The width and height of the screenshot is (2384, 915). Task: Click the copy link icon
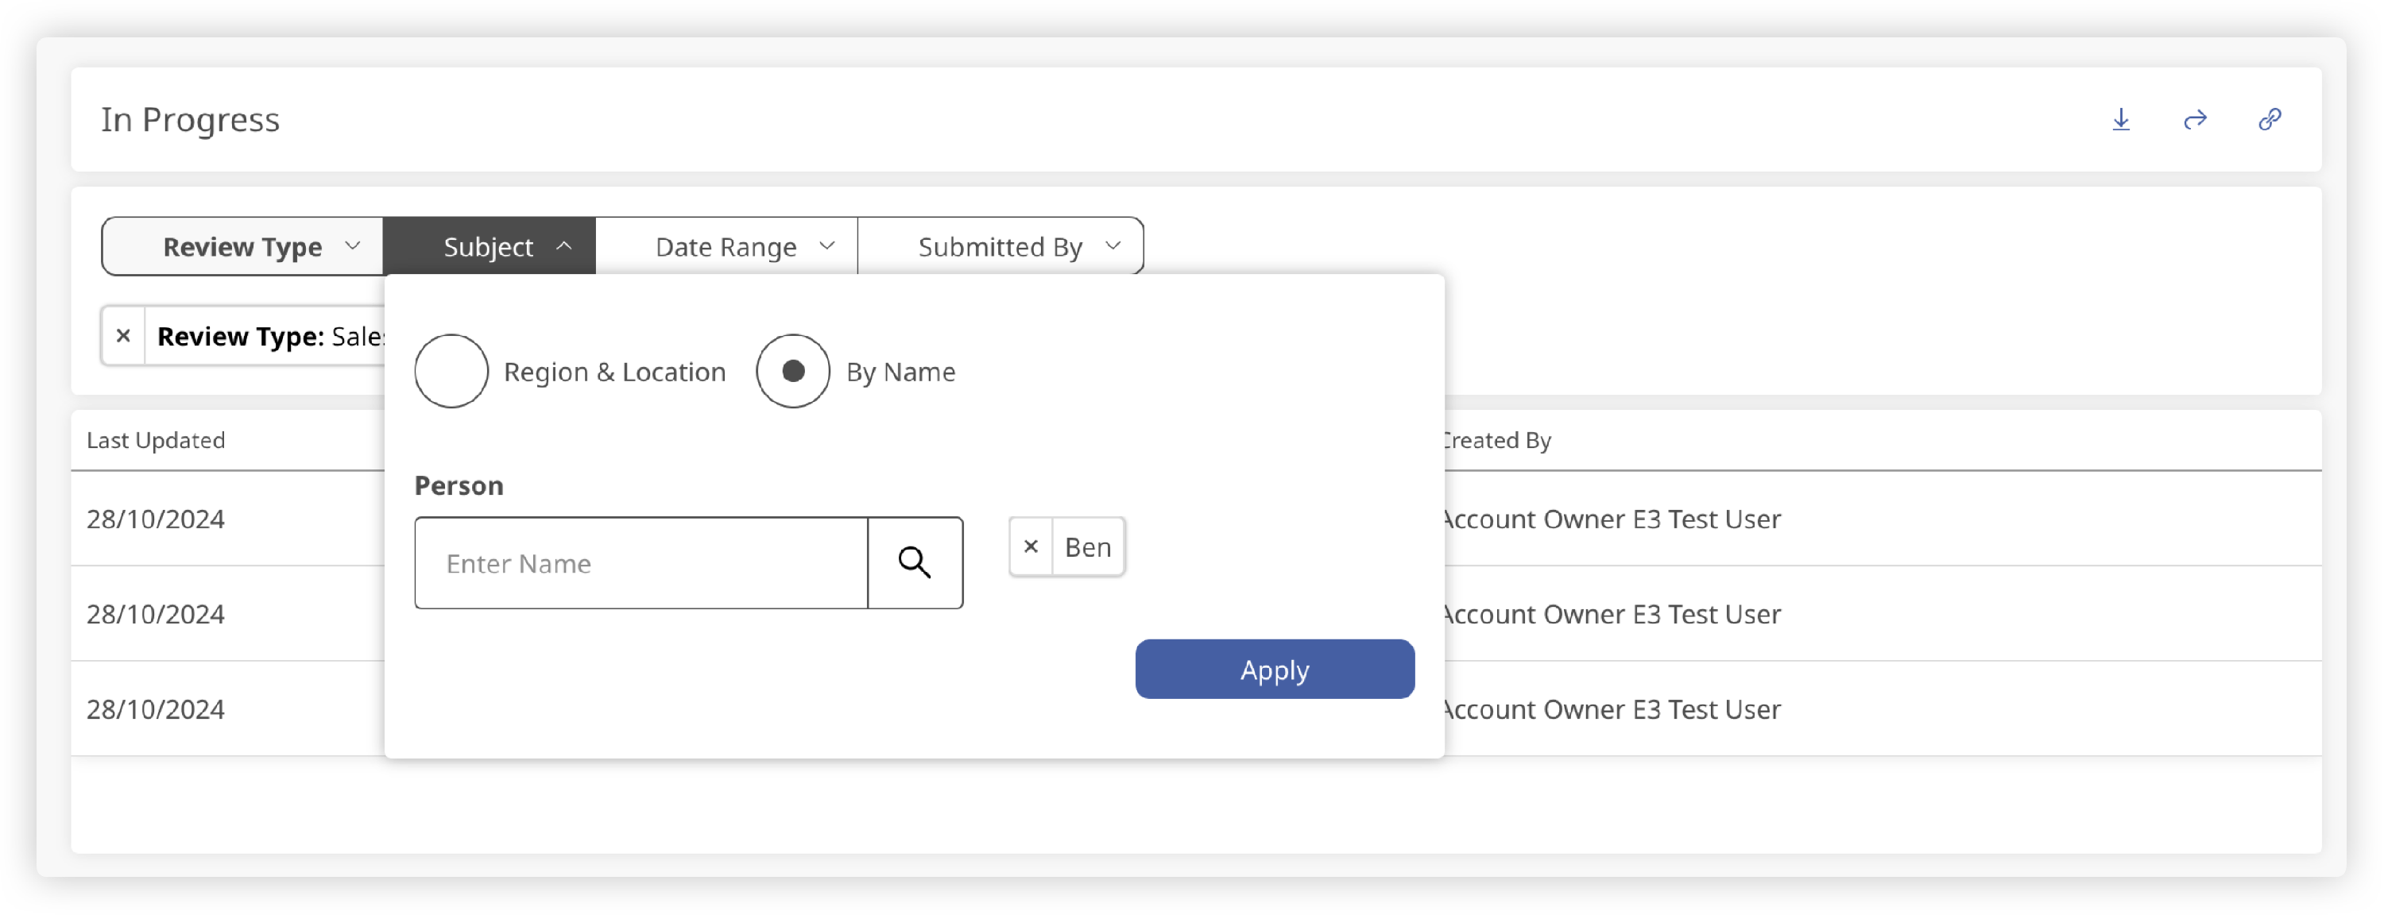coord(2270,119)
